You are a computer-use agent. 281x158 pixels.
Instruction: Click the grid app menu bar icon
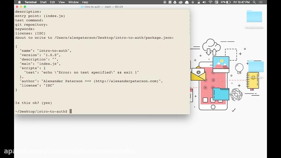point(170,2)
